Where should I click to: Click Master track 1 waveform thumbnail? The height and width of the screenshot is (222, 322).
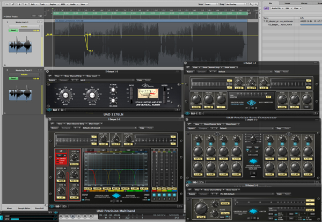click(x=20, y=45)
